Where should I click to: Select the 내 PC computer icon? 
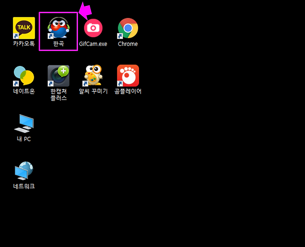coord(24,123)
